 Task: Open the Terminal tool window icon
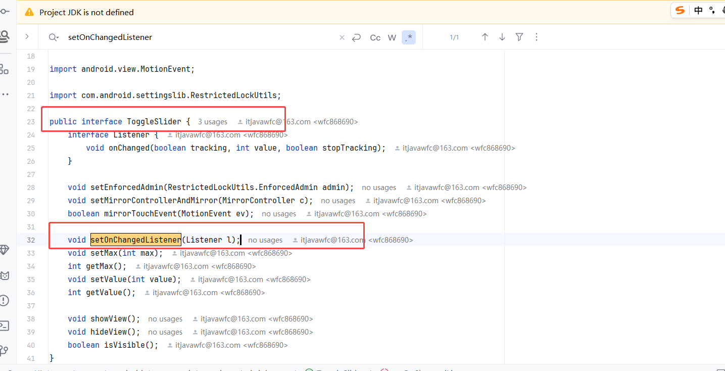click(x=4, y=326)
